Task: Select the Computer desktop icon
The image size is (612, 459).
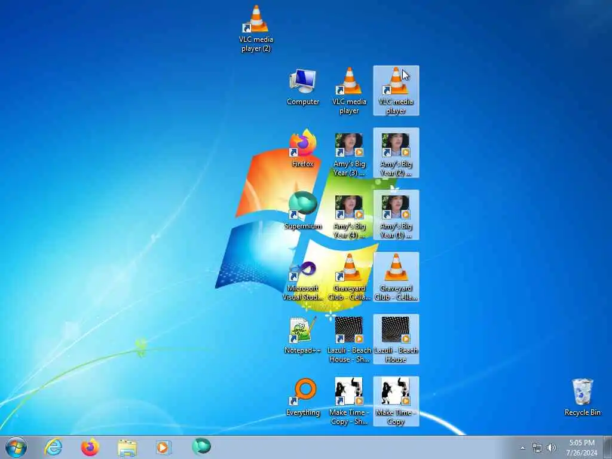Action: 303,87
